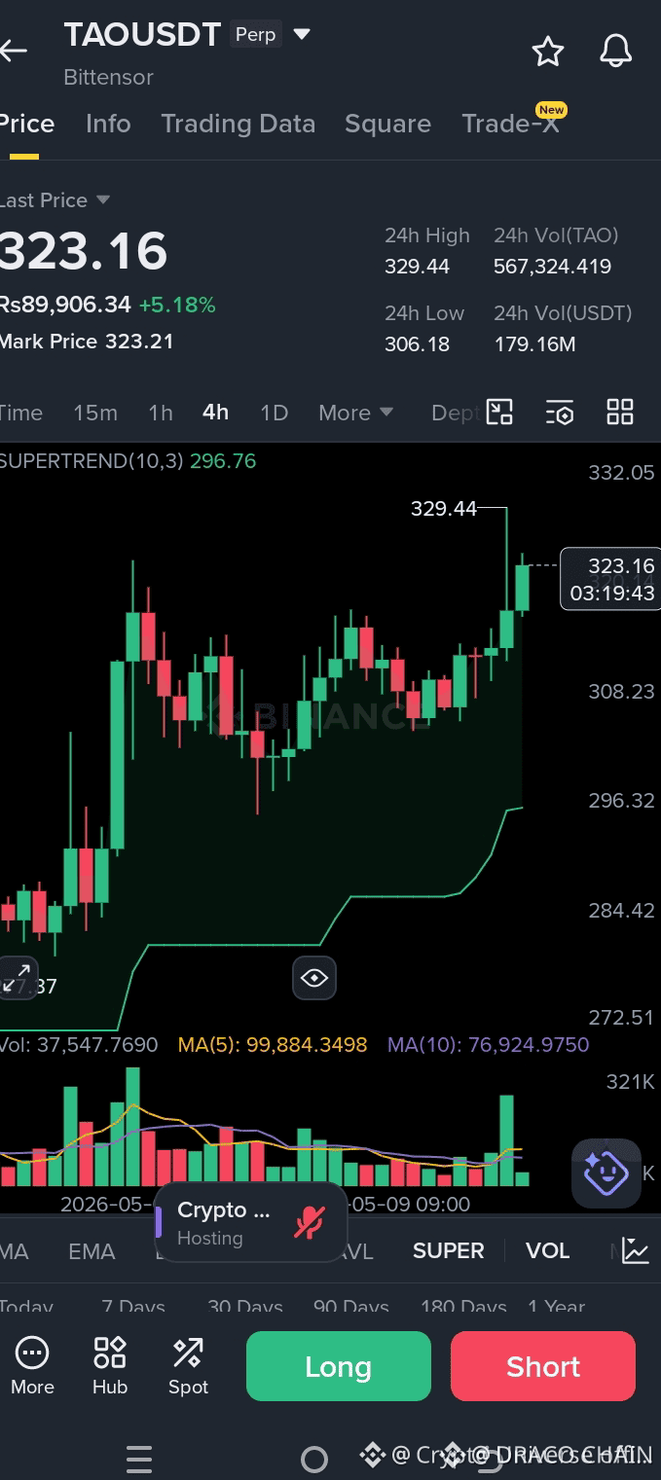Select the 1 Year range
The image size is (661, 1480).
pos(556,1307)
